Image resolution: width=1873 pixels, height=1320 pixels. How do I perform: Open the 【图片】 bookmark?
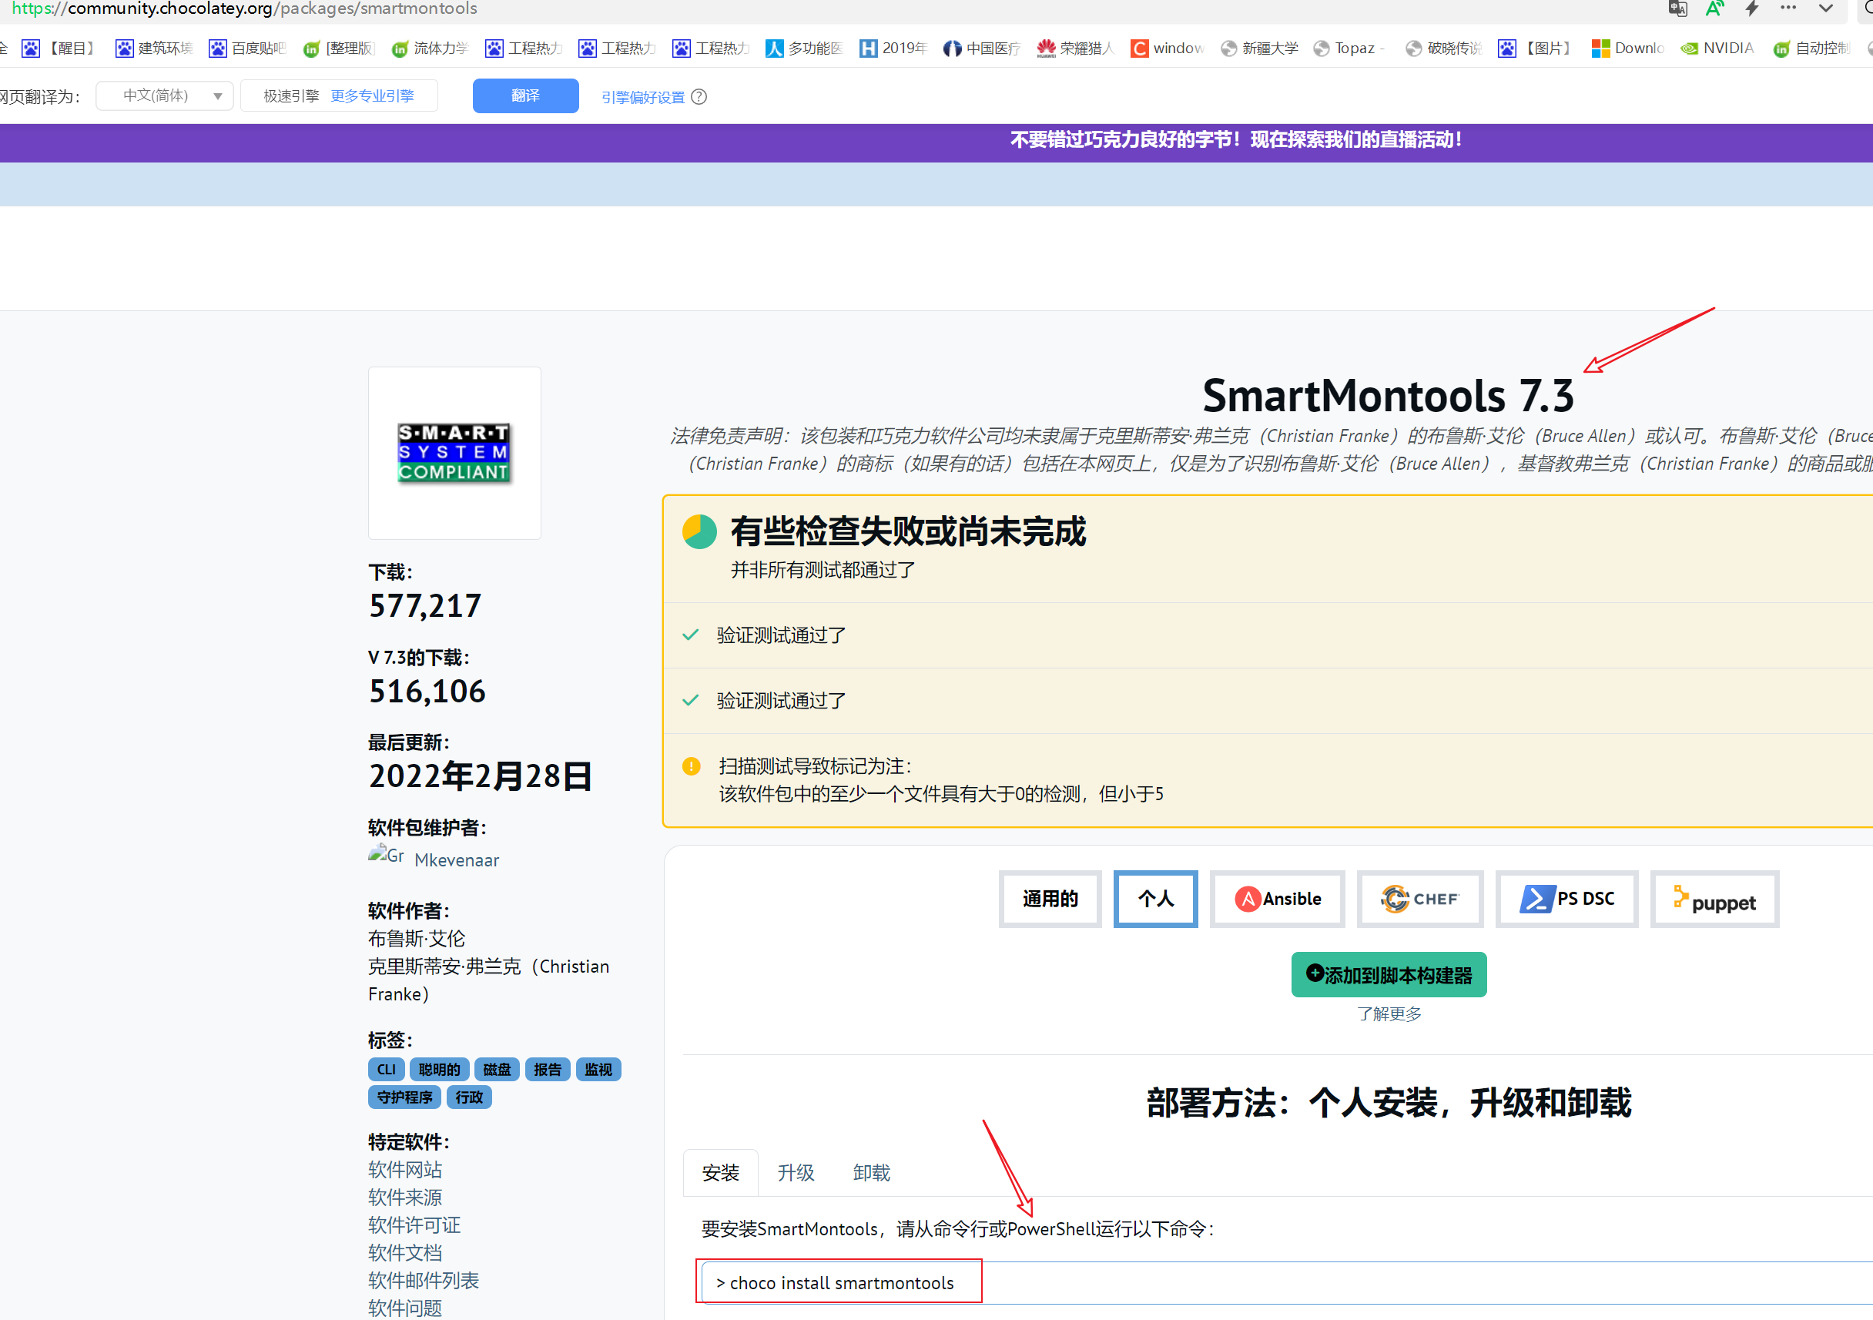pos(1535,49)
